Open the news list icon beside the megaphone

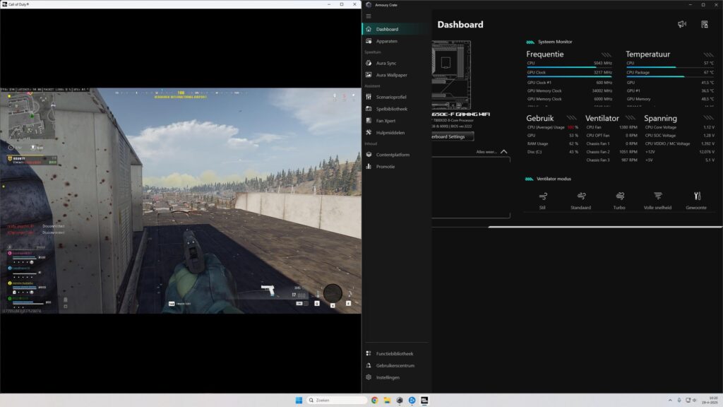point(705,25)
